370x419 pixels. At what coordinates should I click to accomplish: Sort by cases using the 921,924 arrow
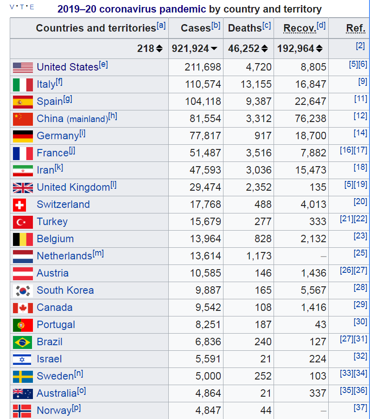point(214,49)
